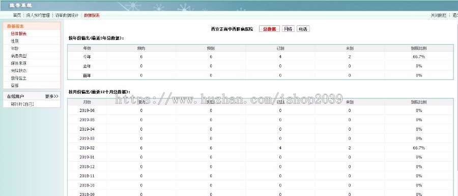Click the 已到 value 4 in the 今年 row
Screen dimensions: 458x196
coord(280,57)
